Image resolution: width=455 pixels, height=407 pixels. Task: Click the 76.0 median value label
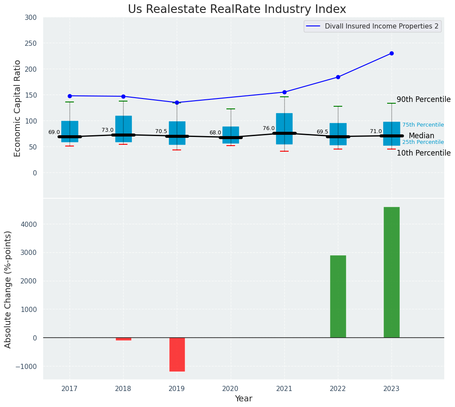click(x=269, y=128)
